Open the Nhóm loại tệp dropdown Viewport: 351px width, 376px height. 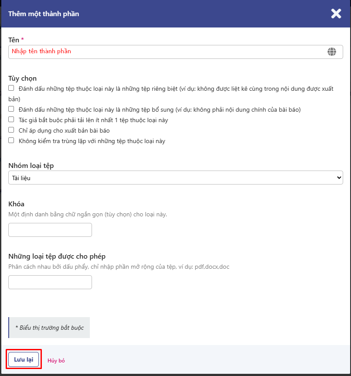[x=175, y=178]
